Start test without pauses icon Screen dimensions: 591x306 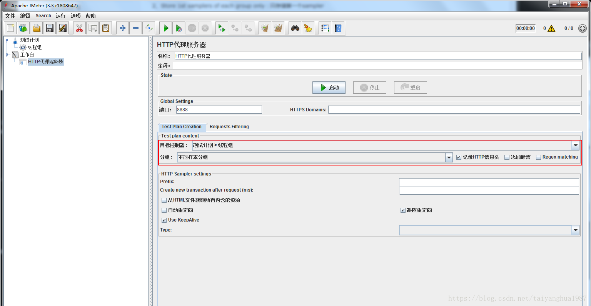[179, 28]
